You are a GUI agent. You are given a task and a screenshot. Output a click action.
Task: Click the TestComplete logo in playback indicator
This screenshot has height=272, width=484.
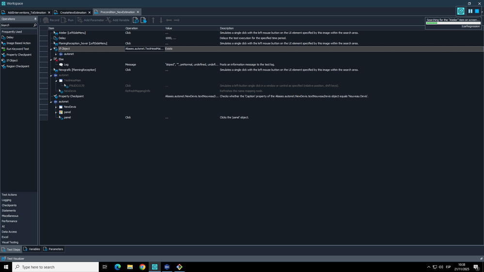pyautogui.click(x=461, y=11)
